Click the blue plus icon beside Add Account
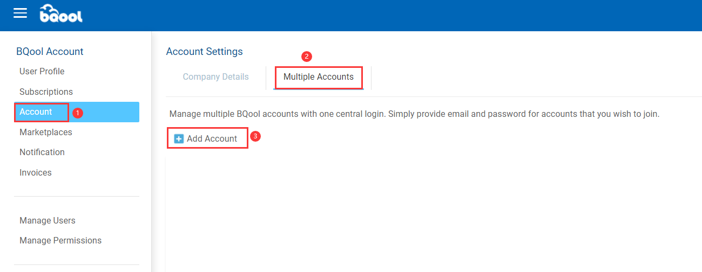Image resolution: width=702 pixels, height=272 pixels. pyautogui.click(x=179, y=139)
